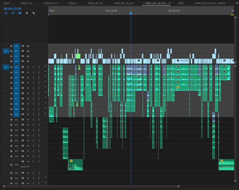Mute audio track A19
This screenshot has width=239, height=190.
(28, 161)
